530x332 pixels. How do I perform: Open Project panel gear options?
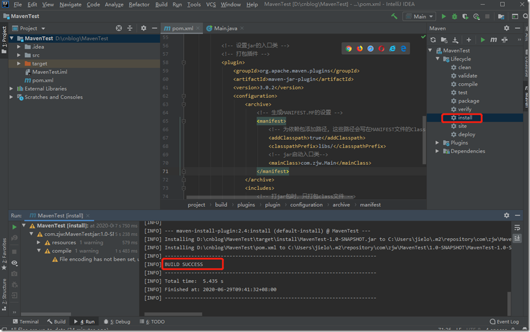pos(143,28)
